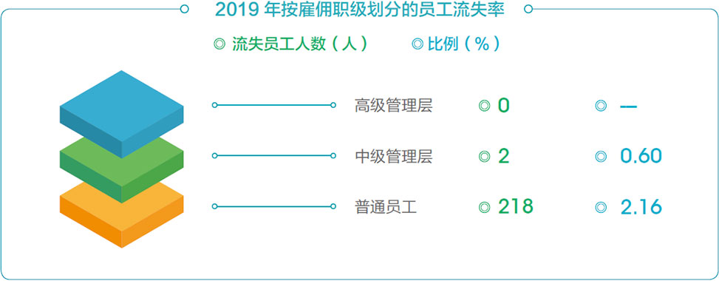Click the blue bullet beside 0.60
Viewport: 719px width, 281px height.
click(x=601, y=156)
